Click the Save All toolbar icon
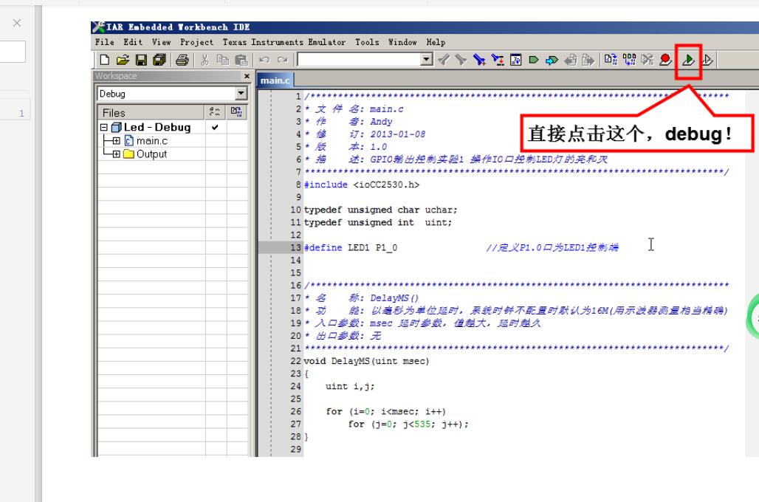This screenshot has height=502, width=759. point(159,60)
